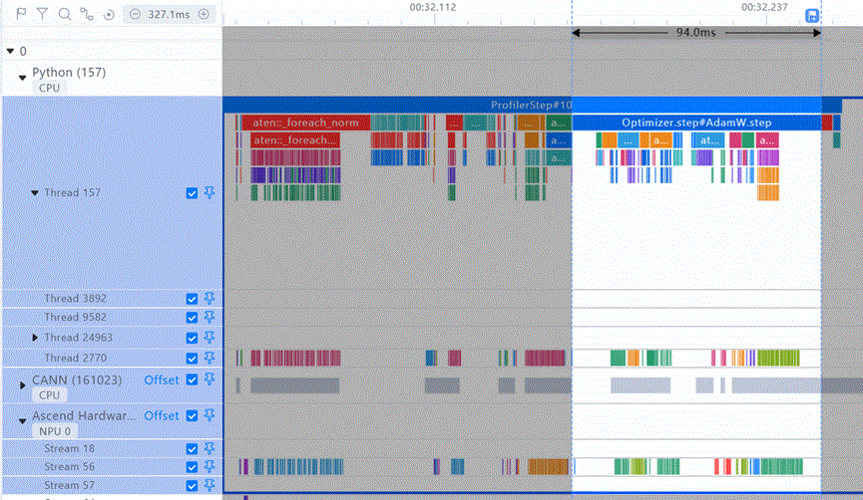This screenshot has height=500, width=863.
Task: Select the Stream 18 label
Action: pos(70,448)
